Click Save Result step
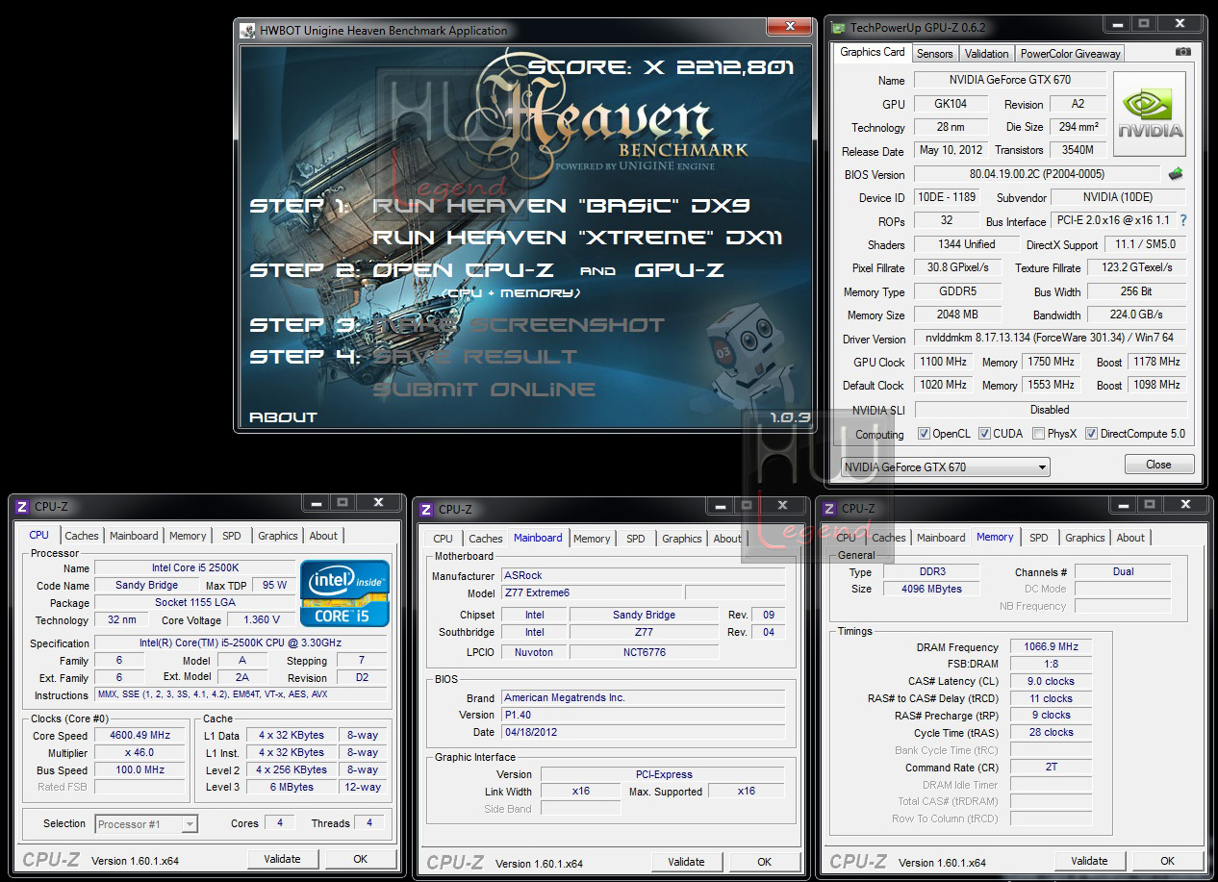The width and height of the screenshot is (1218, 882). pyautogui.click(x=474, y=357)
